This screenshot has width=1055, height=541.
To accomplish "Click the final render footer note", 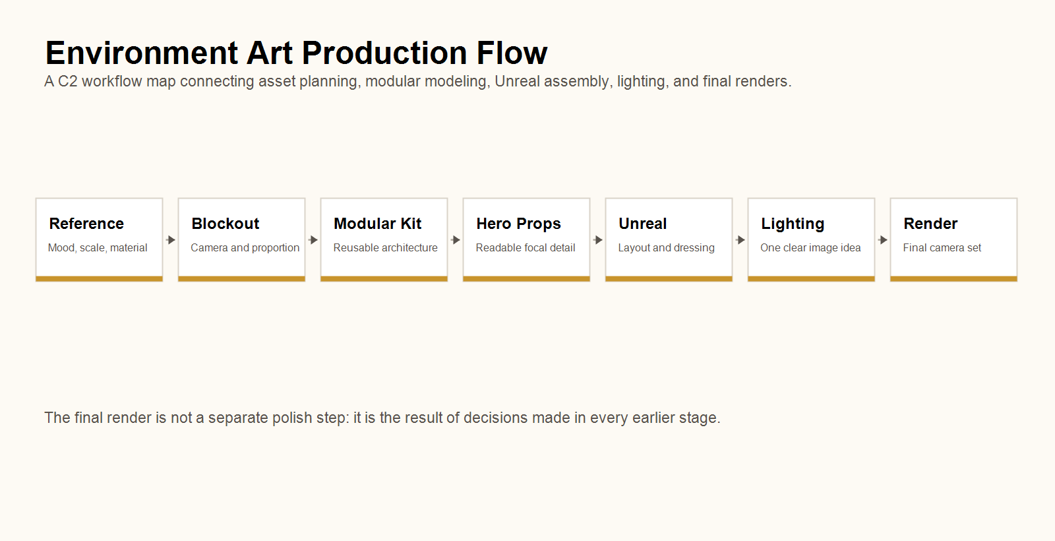I will click(x=382, y=418).
